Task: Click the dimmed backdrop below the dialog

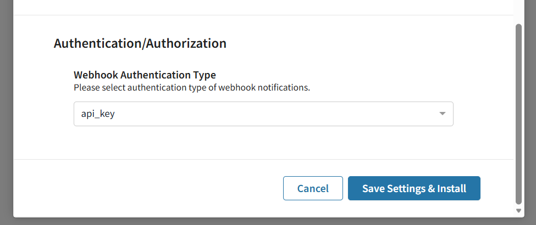Action: 264,221
